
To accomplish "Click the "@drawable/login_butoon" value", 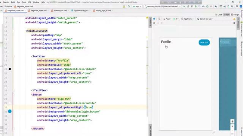I will pos(83,111).
